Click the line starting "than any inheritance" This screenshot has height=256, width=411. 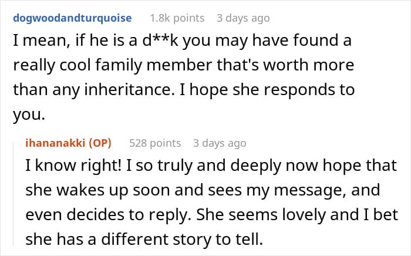click(184, 90)
